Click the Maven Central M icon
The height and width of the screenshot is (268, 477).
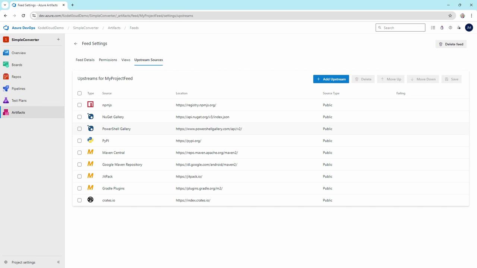[x=90, y=152]
